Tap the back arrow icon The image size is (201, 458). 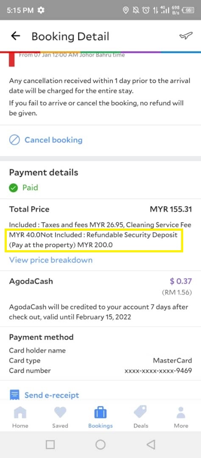pyautogui.click(x=15, y=36)
